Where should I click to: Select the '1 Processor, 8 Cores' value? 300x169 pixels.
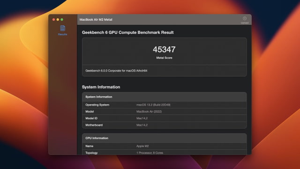150,153
